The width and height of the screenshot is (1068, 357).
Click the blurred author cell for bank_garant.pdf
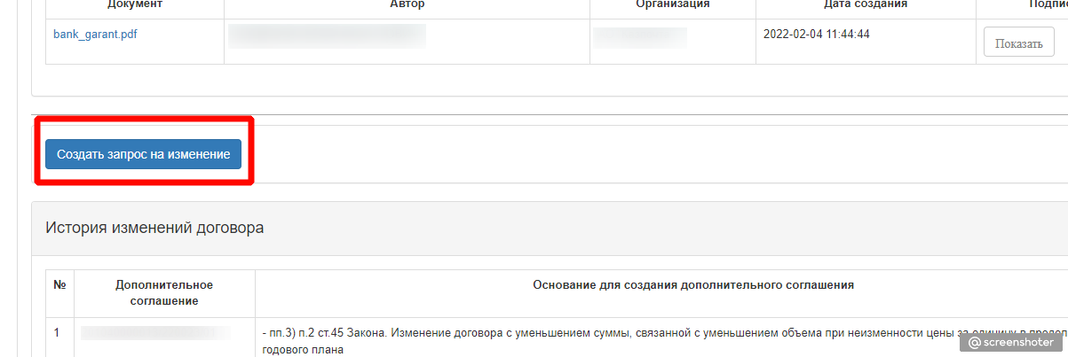coord(327,36)
